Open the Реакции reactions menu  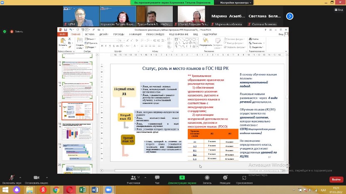(x=225, y=178)
